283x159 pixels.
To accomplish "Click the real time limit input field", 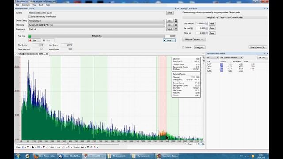I will (171, 36).
